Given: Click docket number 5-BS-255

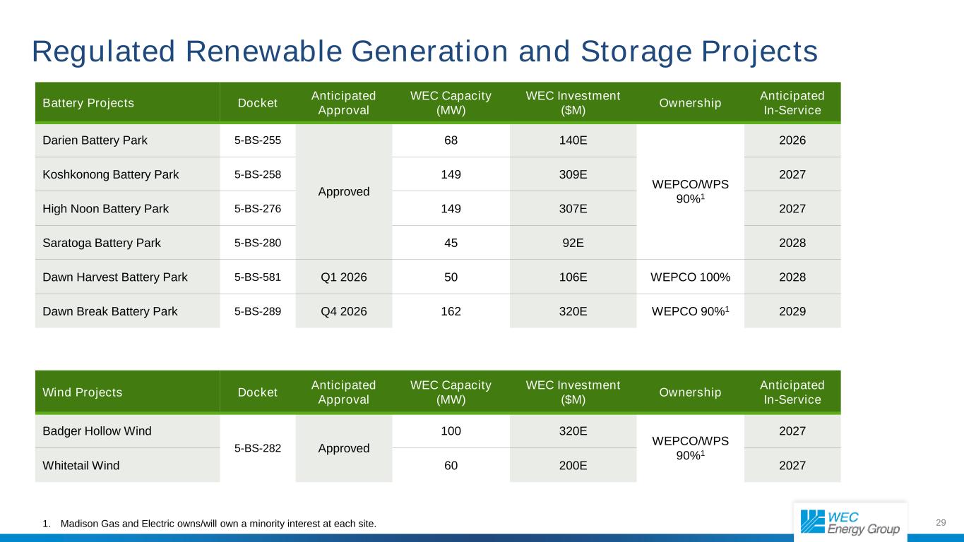Looking at the screenshot, I should coord(258,140).
